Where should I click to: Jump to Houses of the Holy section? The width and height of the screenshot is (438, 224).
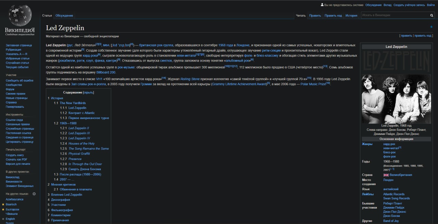pyautogui.click(x=81, y=143)
